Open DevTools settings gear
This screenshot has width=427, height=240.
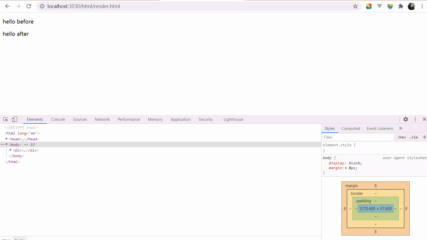[406, 119]
